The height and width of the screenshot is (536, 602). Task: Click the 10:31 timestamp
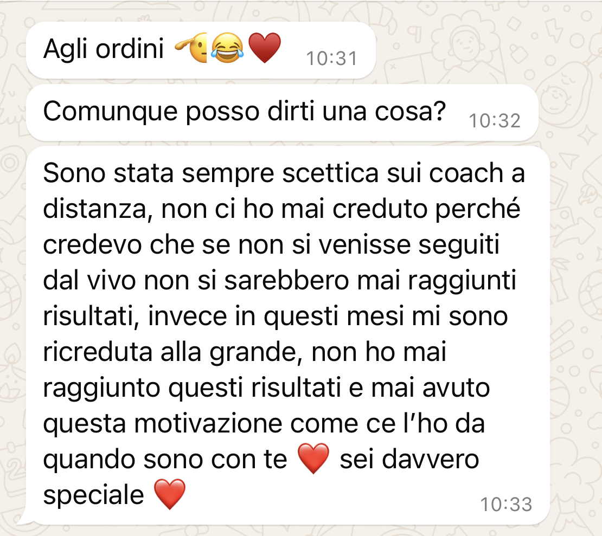click(x=332, y=59)
